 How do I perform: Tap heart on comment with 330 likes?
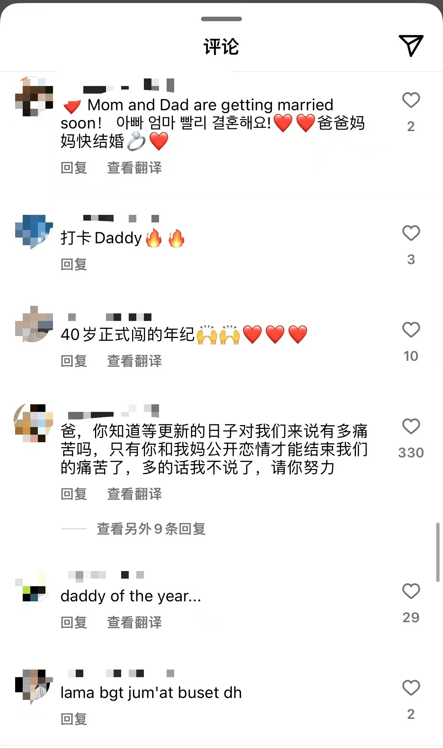411,426
